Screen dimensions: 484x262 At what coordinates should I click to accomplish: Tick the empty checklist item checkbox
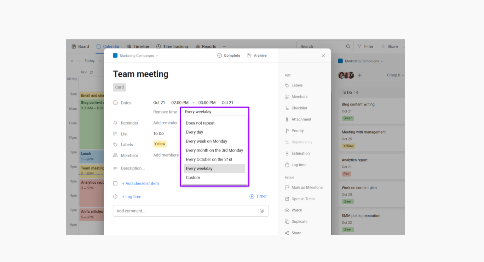115,183
